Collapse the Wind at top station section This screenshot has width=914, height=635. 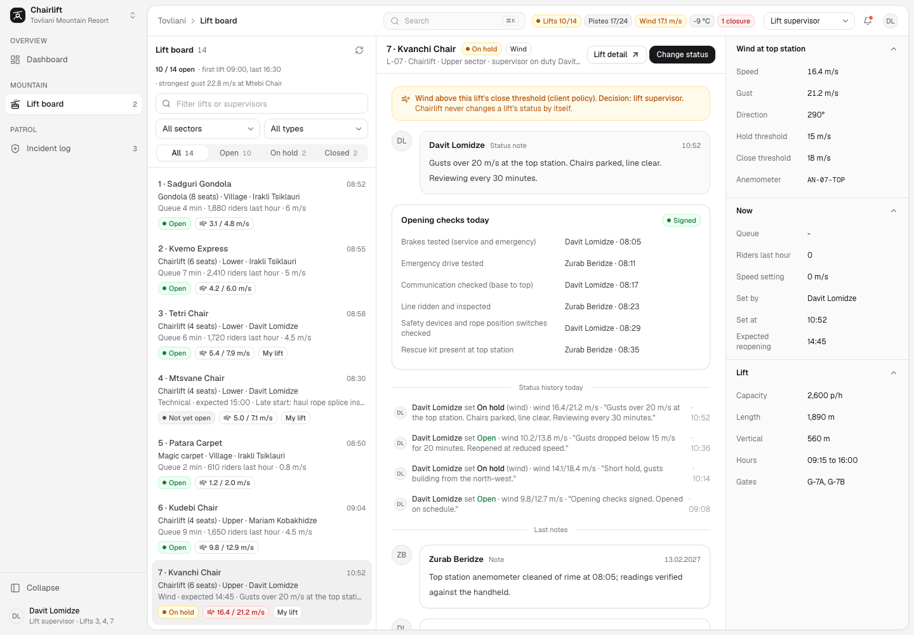[x=894, y=49]
